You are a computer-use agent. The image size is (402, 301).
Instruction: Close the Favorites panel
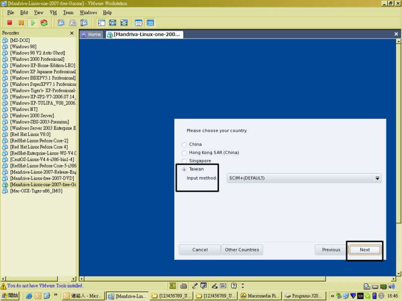(72, 33)
